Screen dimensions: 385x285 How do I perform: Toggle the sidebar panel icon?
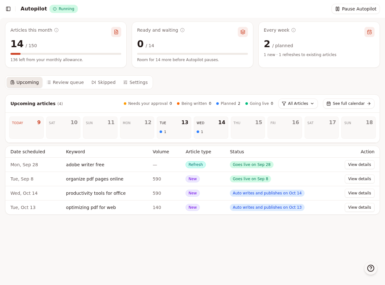pyautogui.click(x=8, y=9)
